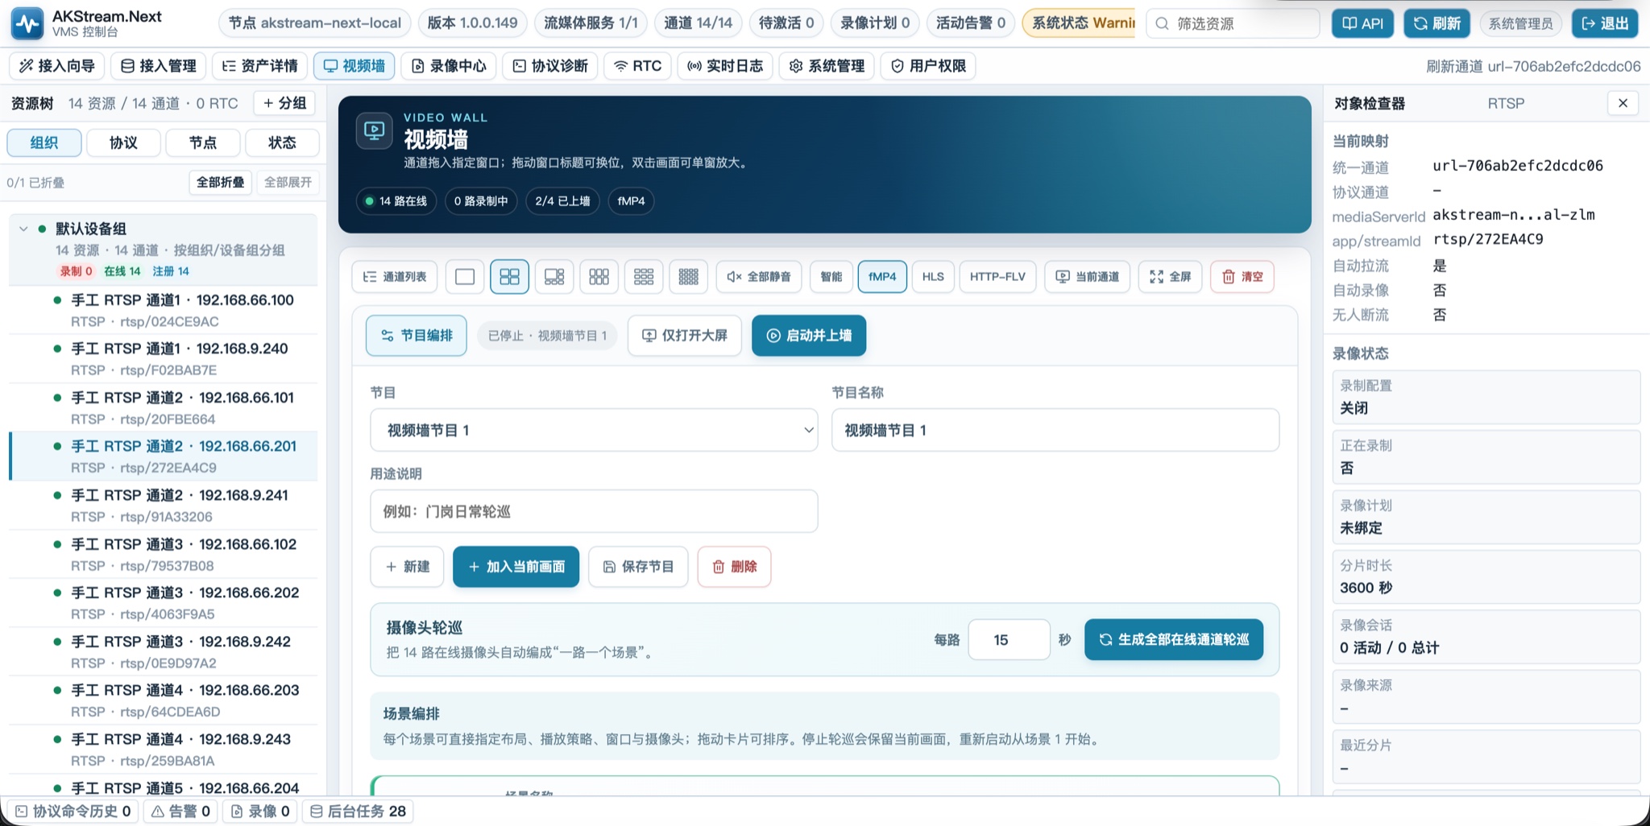Enter fullscreen with the 全屏 button
The height and width of the screenshot is (826, 1650).
[1171, 277]
